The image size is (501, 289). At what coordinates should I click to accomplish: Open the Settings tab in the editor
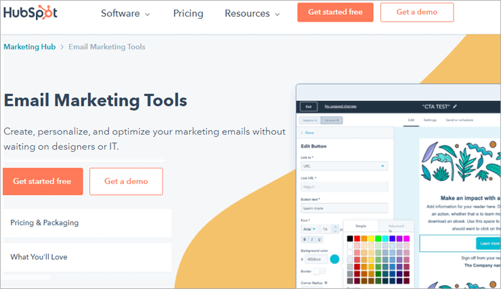coord(430,120)
